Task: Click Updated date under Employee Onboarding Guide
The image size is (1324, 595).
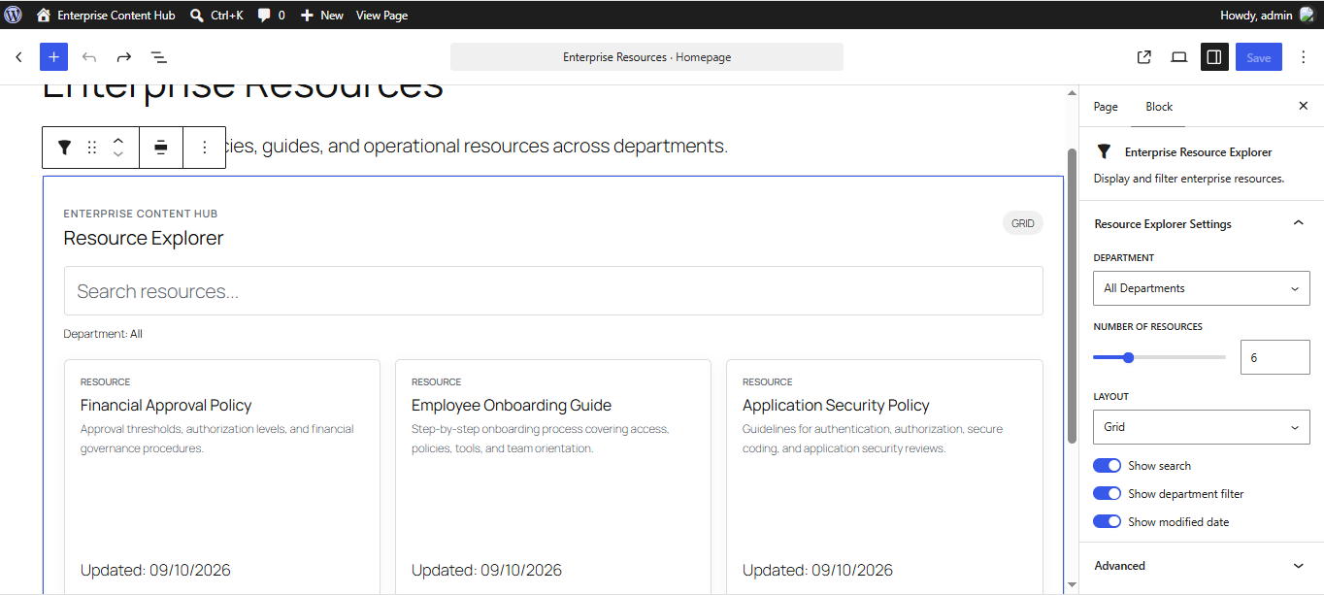Action: pos(486,571)
